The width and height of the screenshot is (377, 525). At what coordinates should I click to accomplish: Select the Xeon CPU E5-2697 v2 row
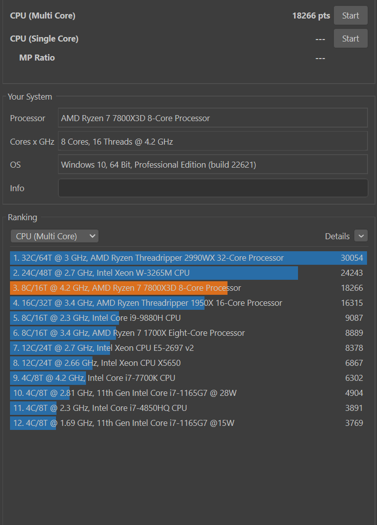click(188, 348)
